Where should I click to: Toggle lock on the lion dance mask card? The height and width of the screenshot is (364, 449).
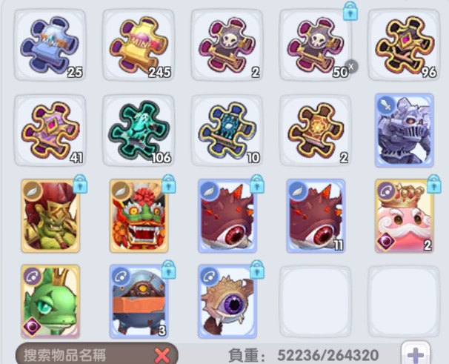click(x=169, y=184)
